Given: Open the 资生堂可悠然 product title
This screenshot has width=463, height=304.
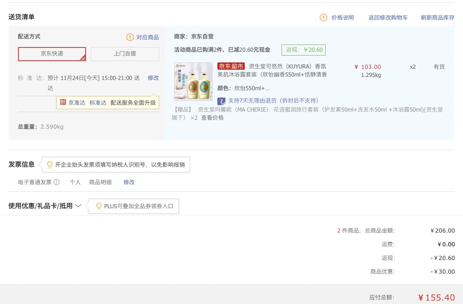Looking at the screenshot, I should (272, 71).
